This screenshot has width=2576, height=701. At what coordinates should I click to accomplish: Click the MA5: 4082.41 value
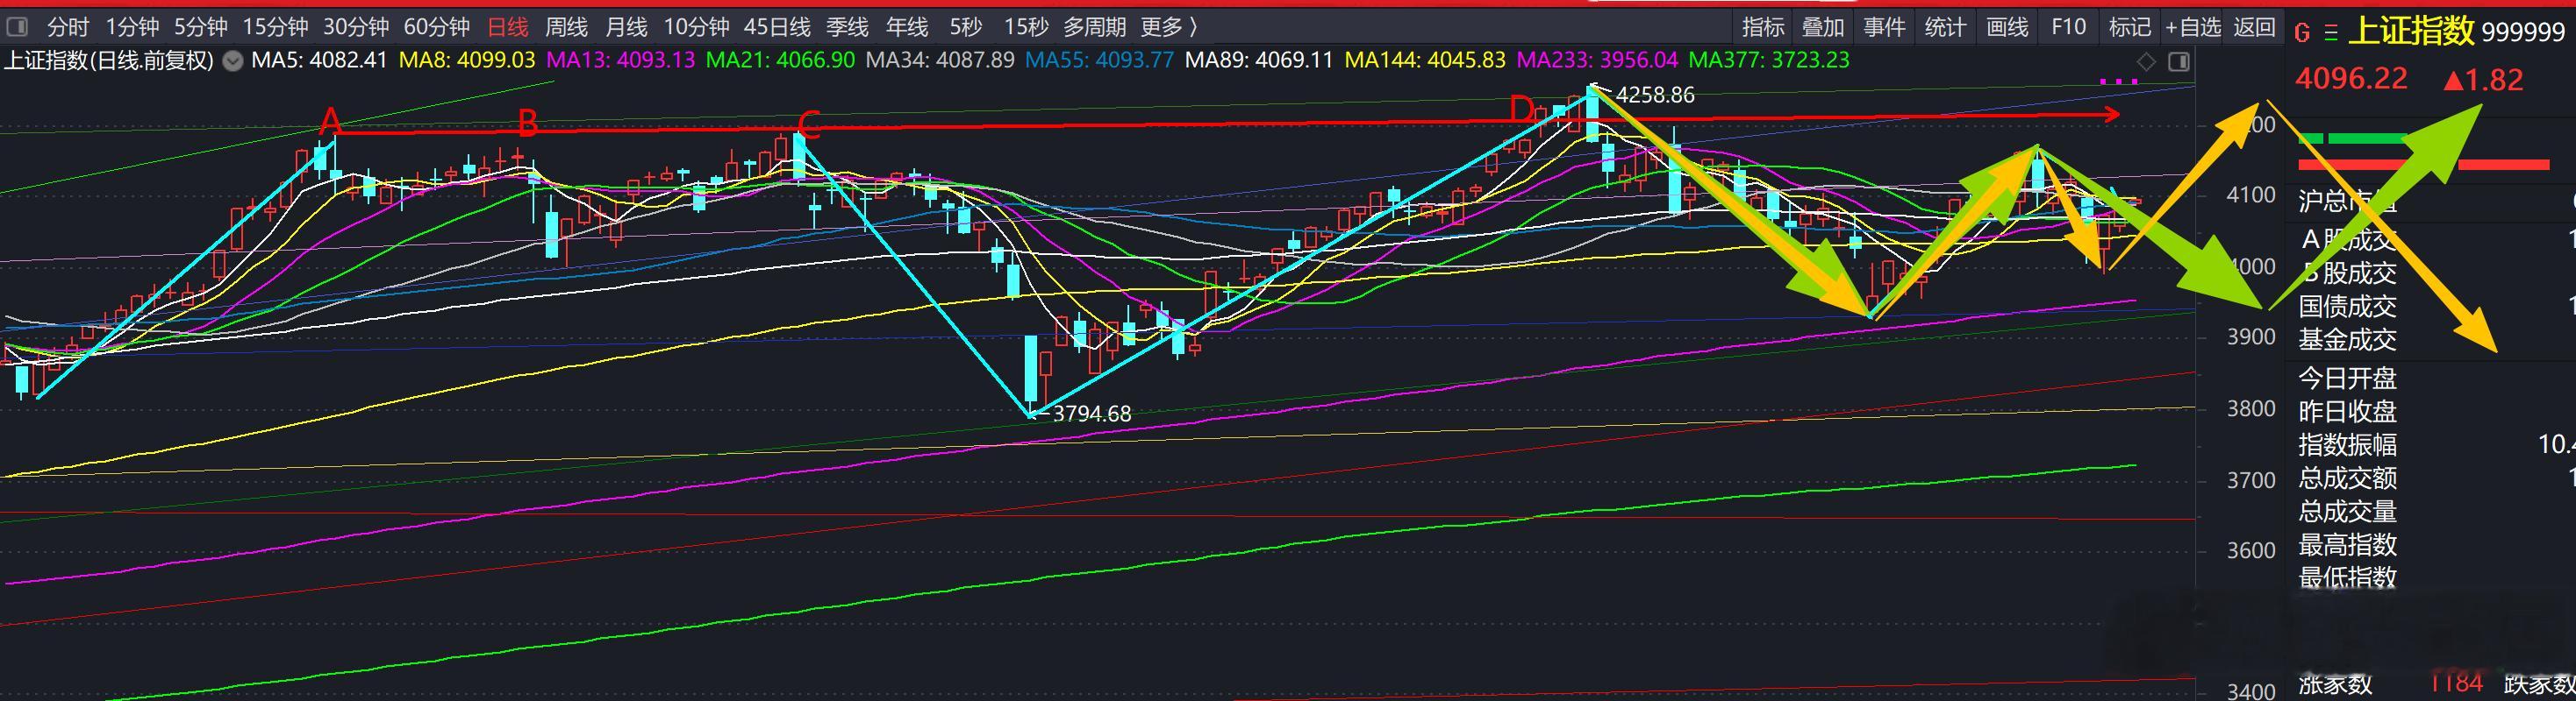coord(319,60)
